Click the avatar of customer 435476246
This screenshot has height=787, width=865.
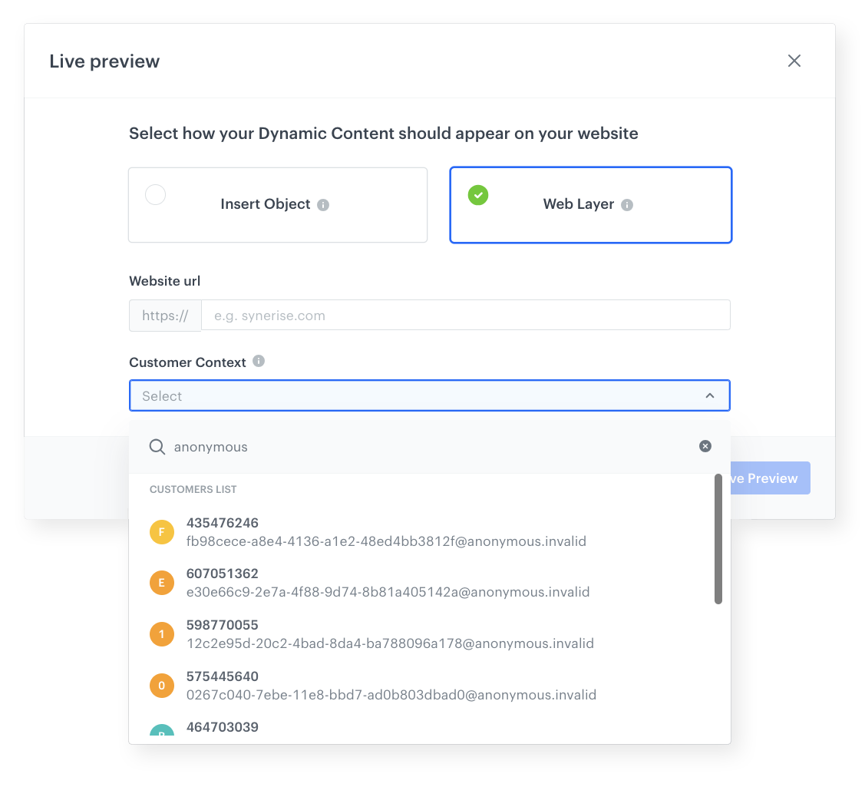click(x=161, y=531)
